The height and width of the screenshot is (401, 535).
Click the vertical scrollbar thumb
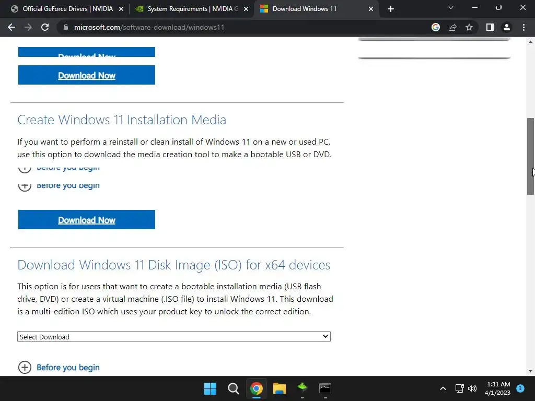530,156
